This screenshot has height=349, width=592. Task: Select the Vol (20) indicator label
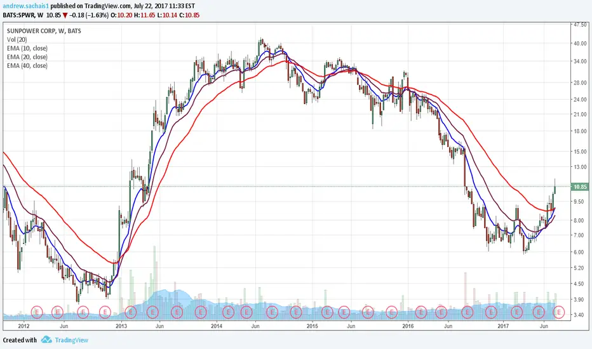tap(17, 39)
